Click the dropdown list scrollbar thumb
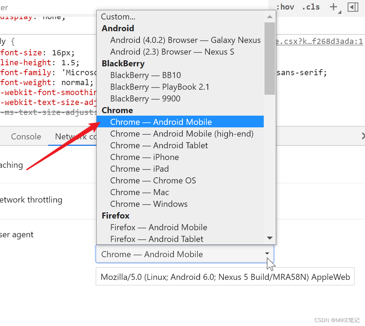This screenshot has width=365, height=326. coord(269,58)
